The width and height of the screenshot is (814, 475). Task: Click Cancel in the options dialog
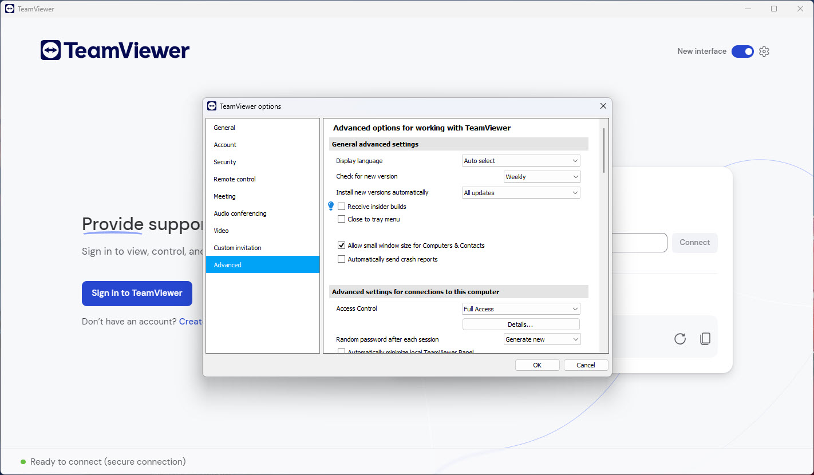(586, 365)
